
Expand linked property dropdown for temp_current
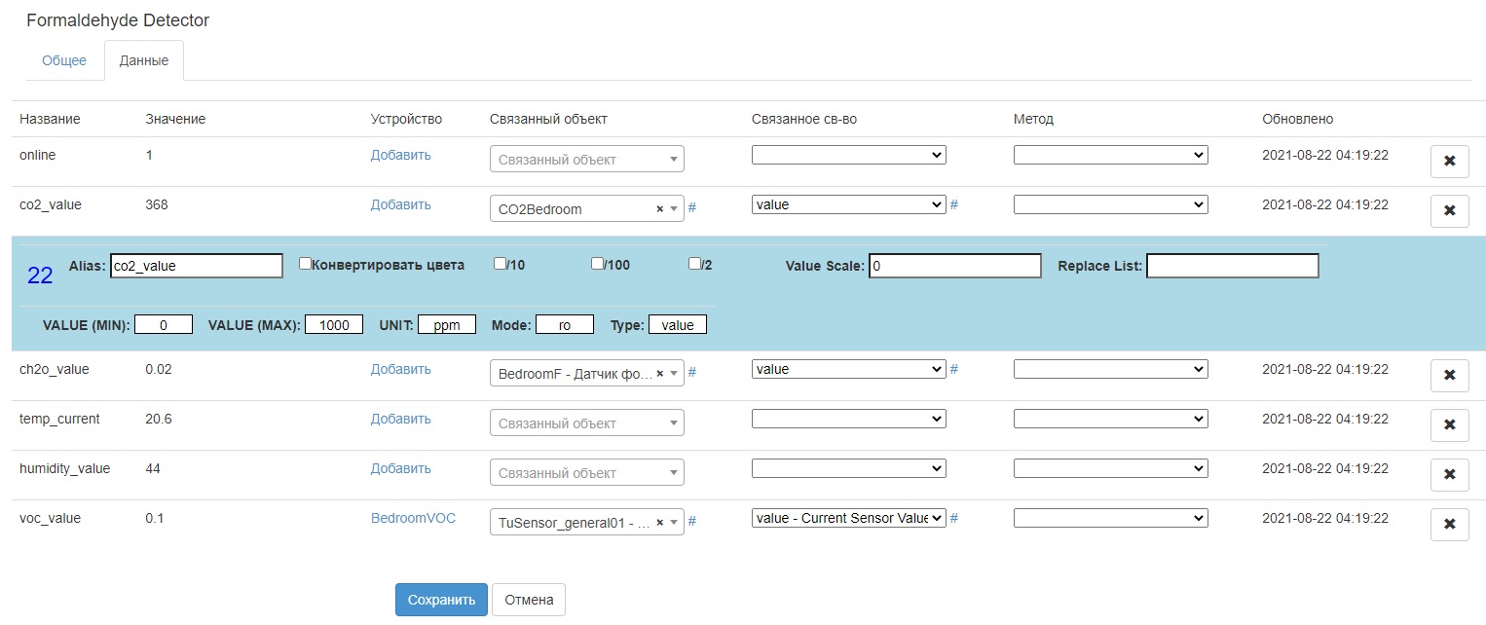pos(848,419)
